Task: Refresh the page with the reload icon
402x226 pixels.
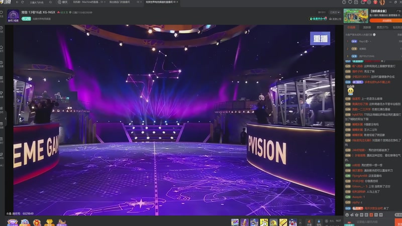Action: [23, 2]
